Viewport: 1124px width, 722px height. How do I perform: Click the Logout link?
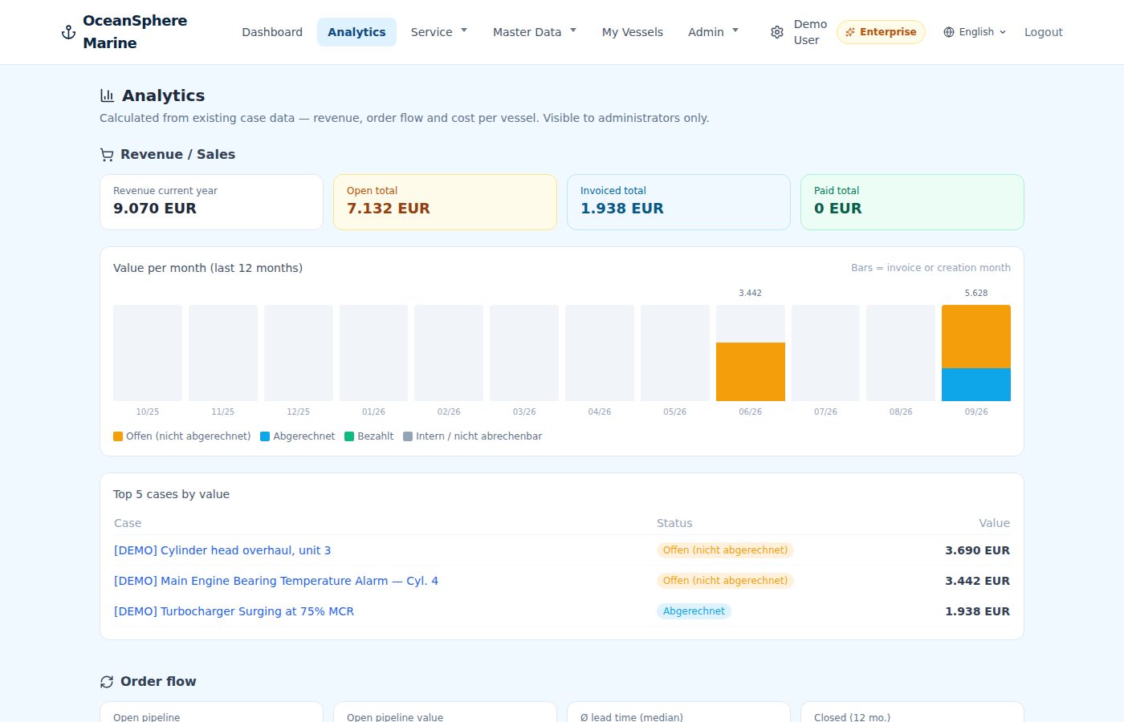click(x=1043, y=32)
